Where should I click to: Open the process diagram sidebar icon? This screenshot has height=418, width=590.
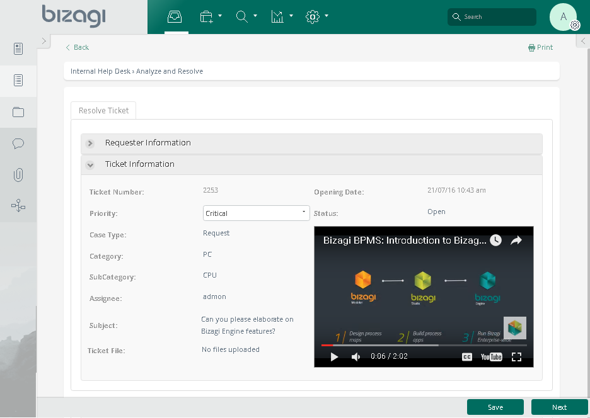coord(18,206)
